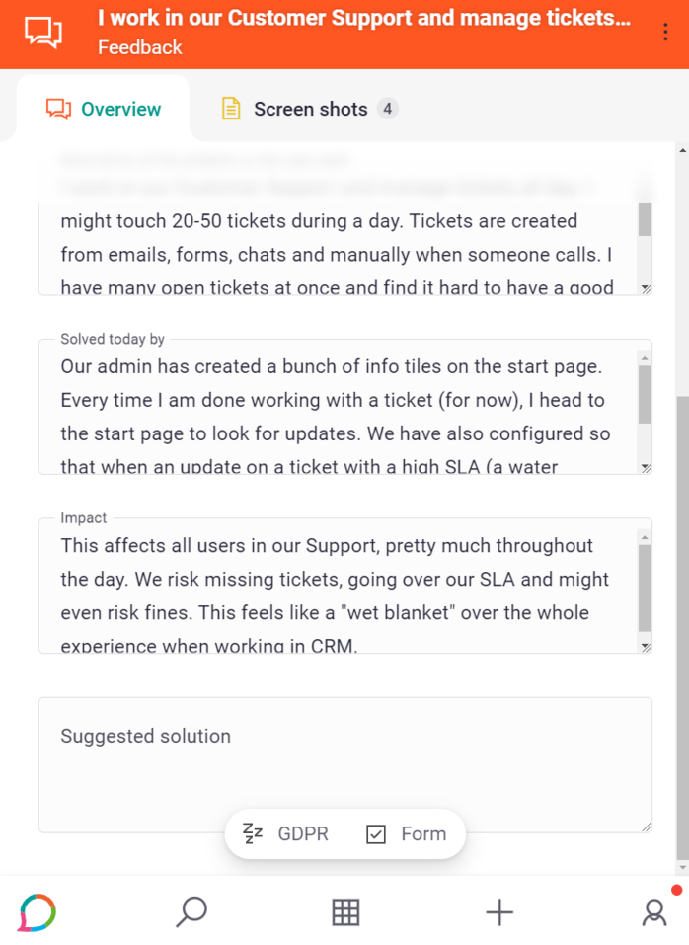Toggle the Form checkbox

(376, 834)
